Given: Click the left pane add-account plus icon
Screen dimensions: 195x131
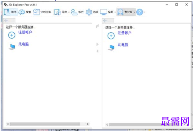Looking at the screenshot, I should tap(12, 35).
